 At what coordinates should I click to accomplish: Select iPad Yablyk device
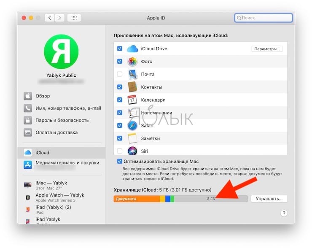[61, 220]
